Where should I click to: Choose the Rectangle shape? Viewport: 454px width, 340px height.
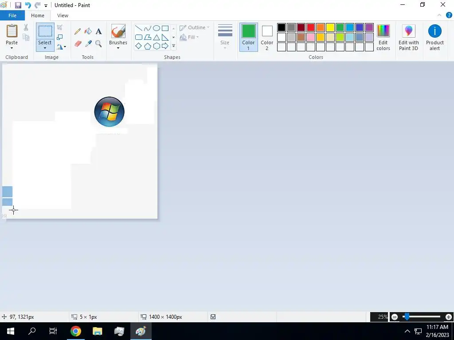click(165, 28)
